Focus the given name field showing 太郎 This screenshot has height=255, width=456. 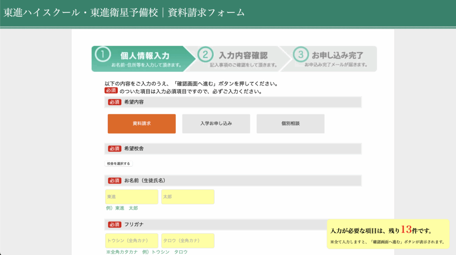point(187,197)
